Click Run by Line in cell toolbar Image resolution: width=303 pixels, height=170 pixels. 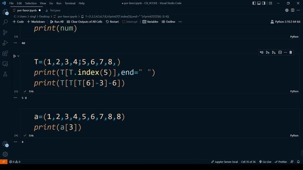261,52
